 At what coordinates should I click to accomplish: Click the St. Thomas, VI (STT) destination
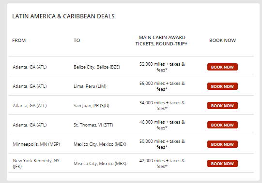coord(93,125)
